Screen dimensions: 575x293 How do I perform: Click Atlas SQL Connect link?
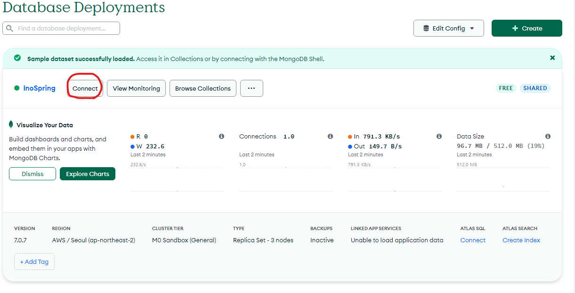click(x=473, y=240)
